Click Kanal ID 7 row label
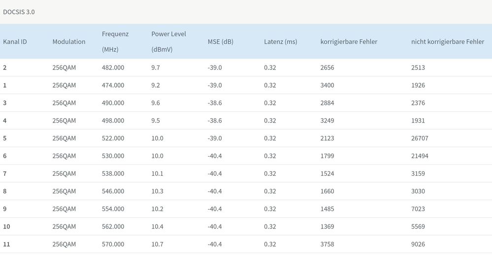This screenshot has height=255, width=492. (x=5, y=174)
